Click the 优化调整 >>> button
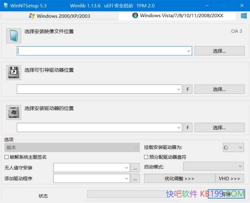Viewport: 250px width, 203px height. tap(179, 178)
